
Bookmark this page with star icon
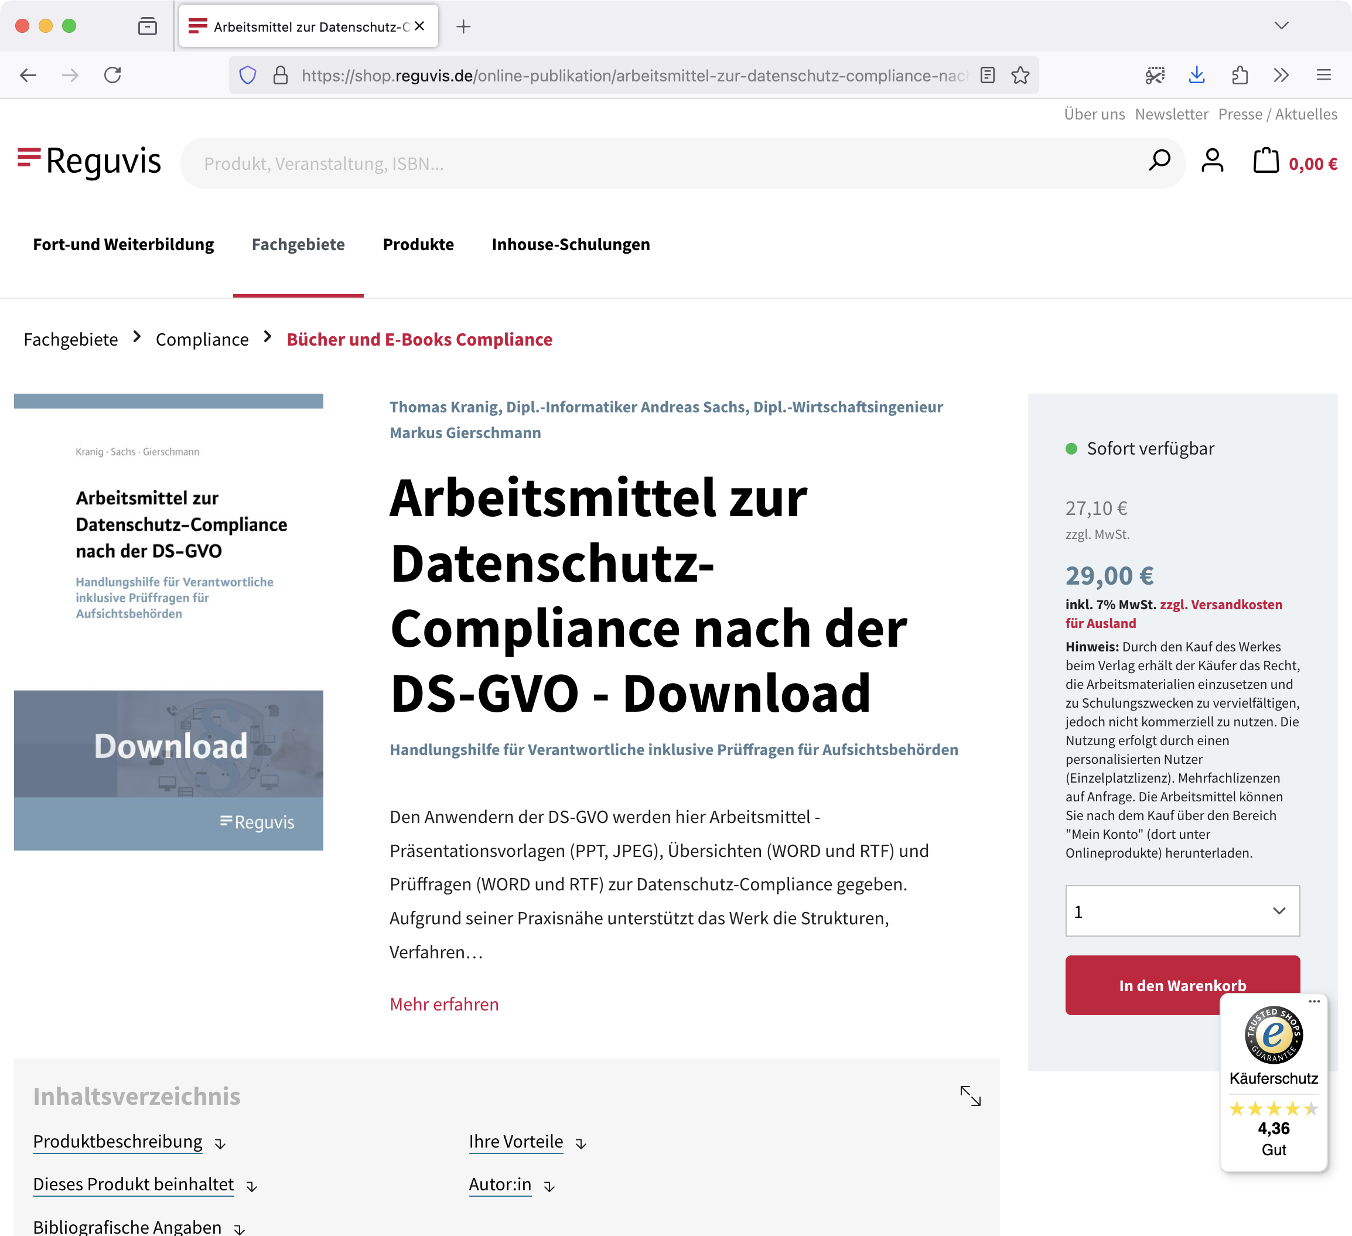(x=1020, y=75)
